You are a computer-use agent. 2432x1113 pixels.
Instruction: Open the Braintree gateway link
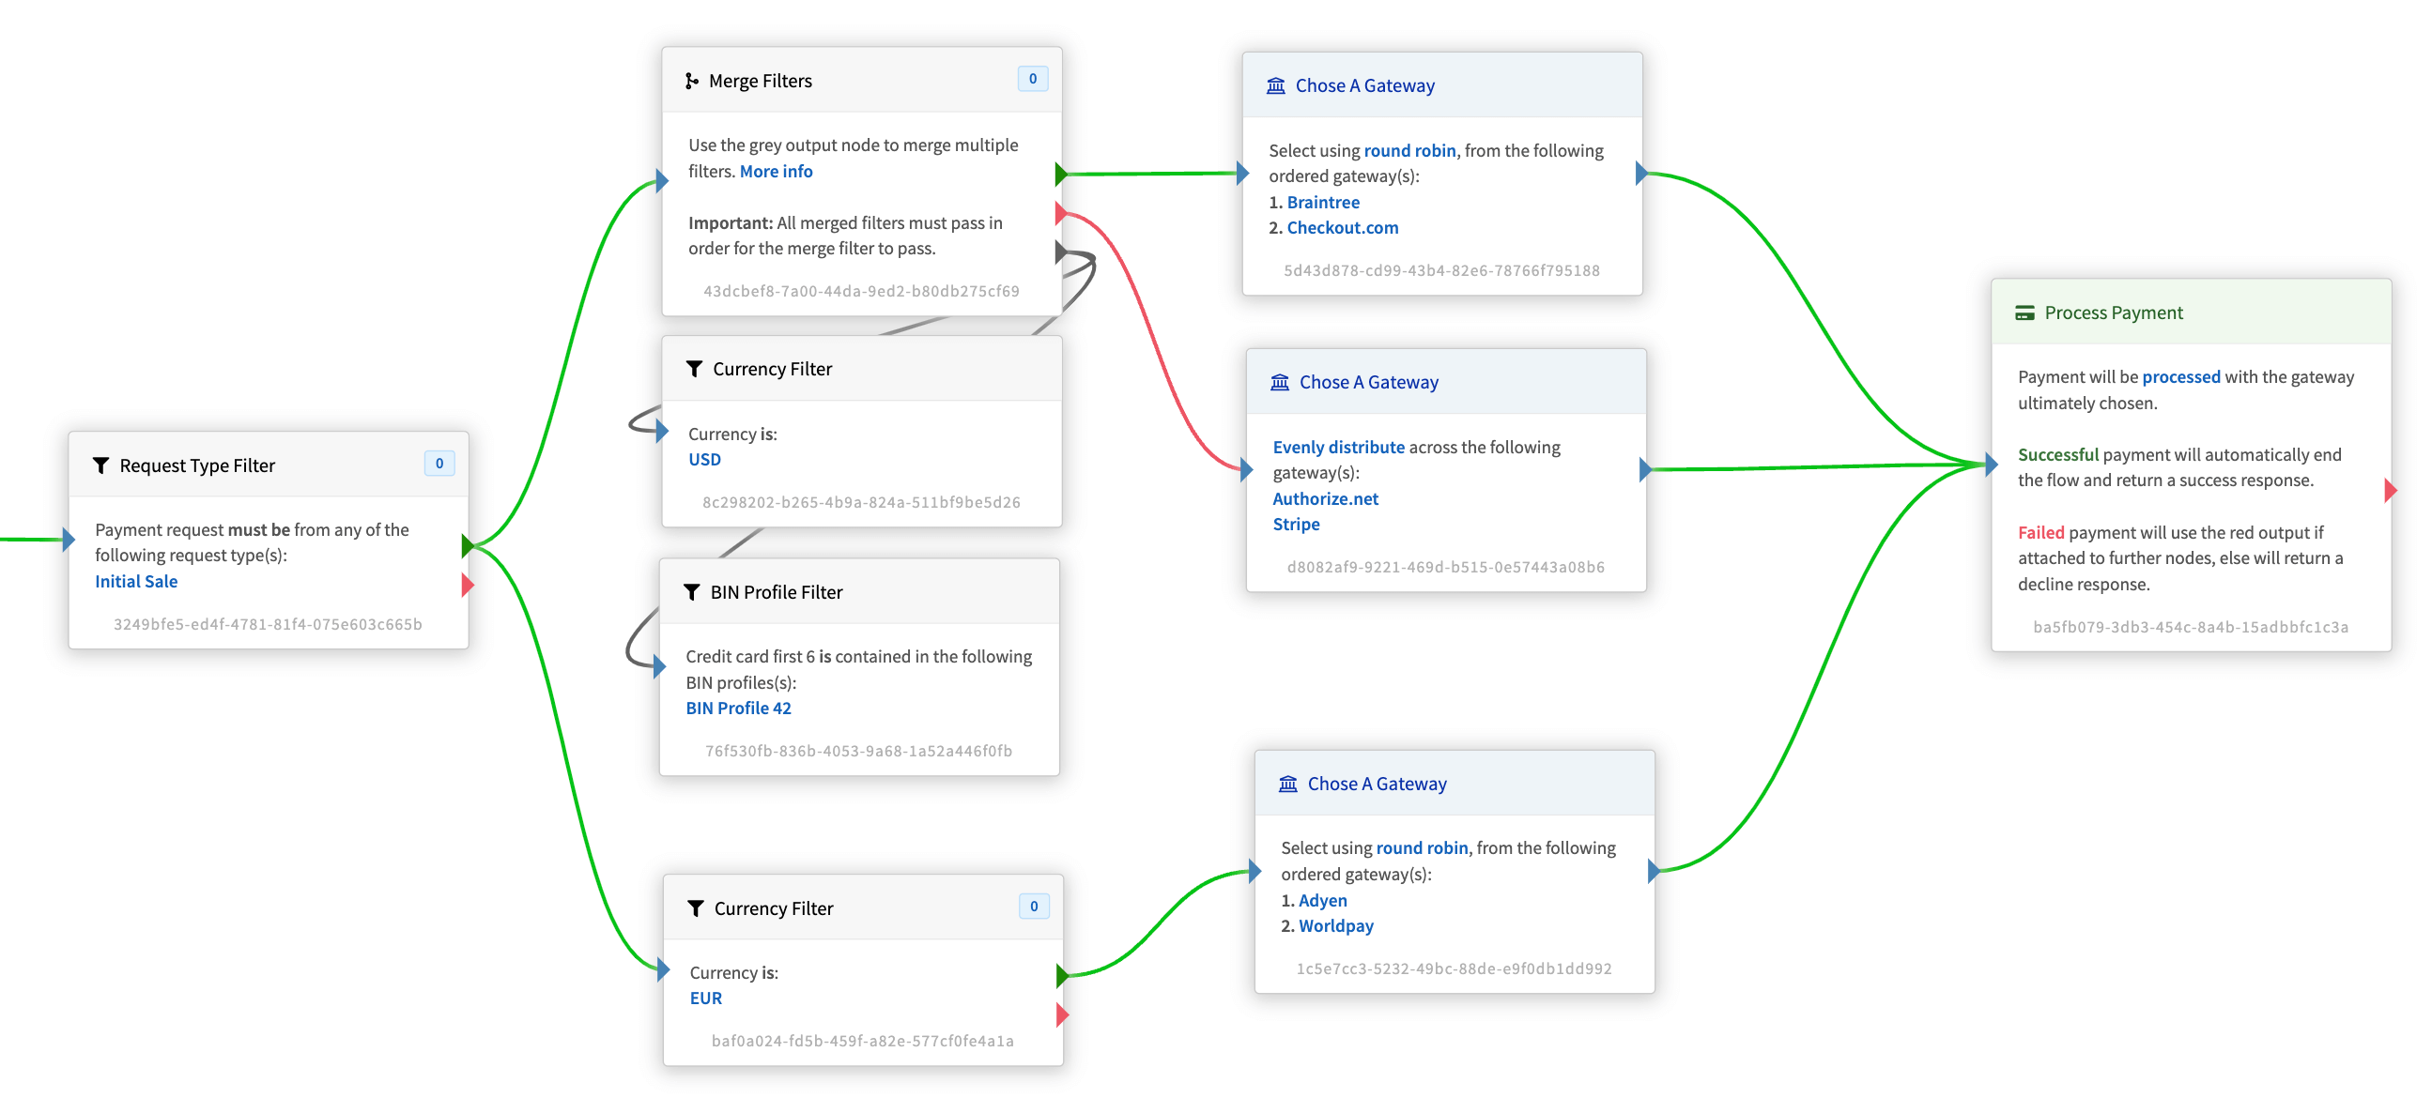(1323, 202)
